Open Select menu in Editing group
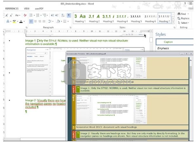 (183, 23)
